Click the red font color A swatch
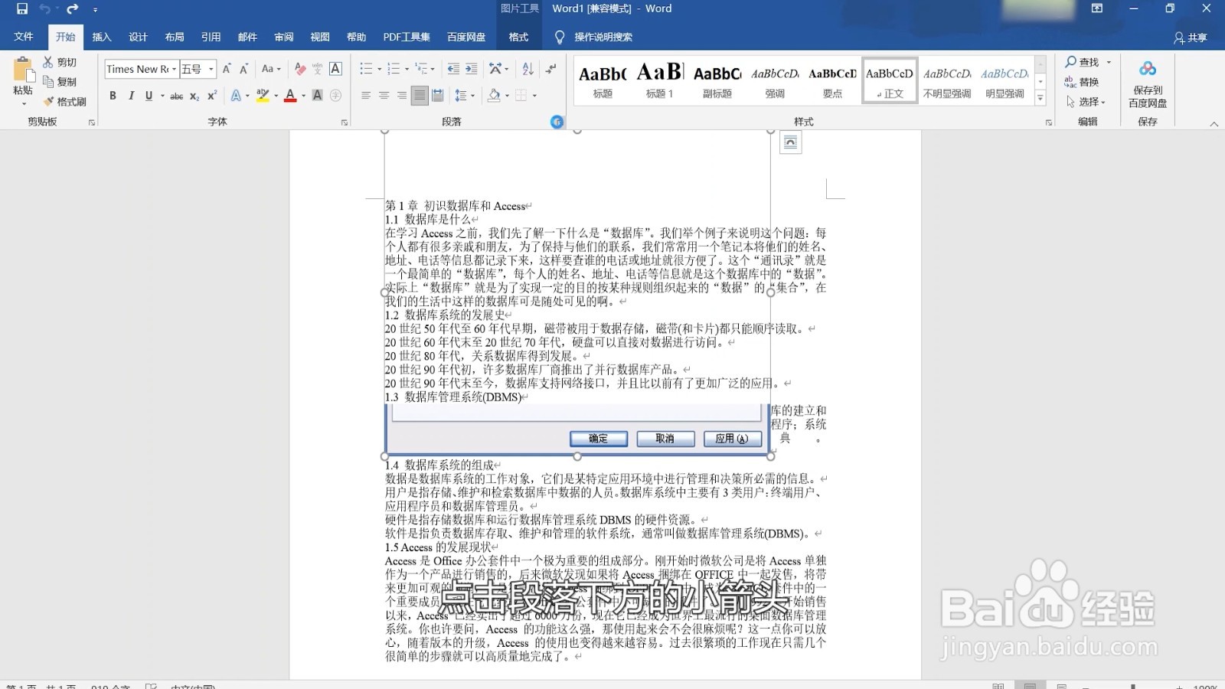The image size is (1225, 689). [290, 96]
